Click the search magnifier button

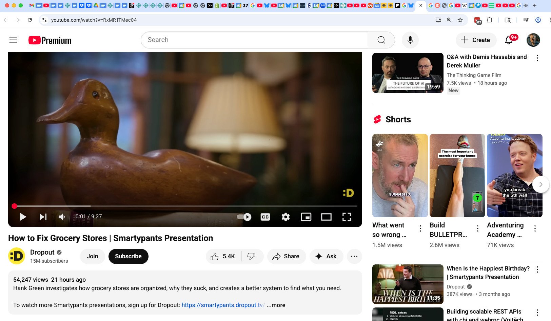click(x=381, y=40)
